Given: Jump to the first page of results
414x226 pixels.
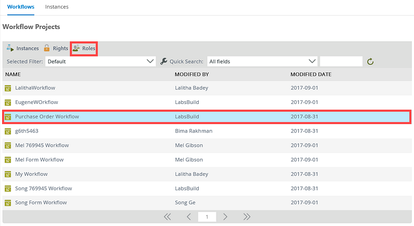Looking at the screenshot, I should pyautogui.click(x=167, y=217).
